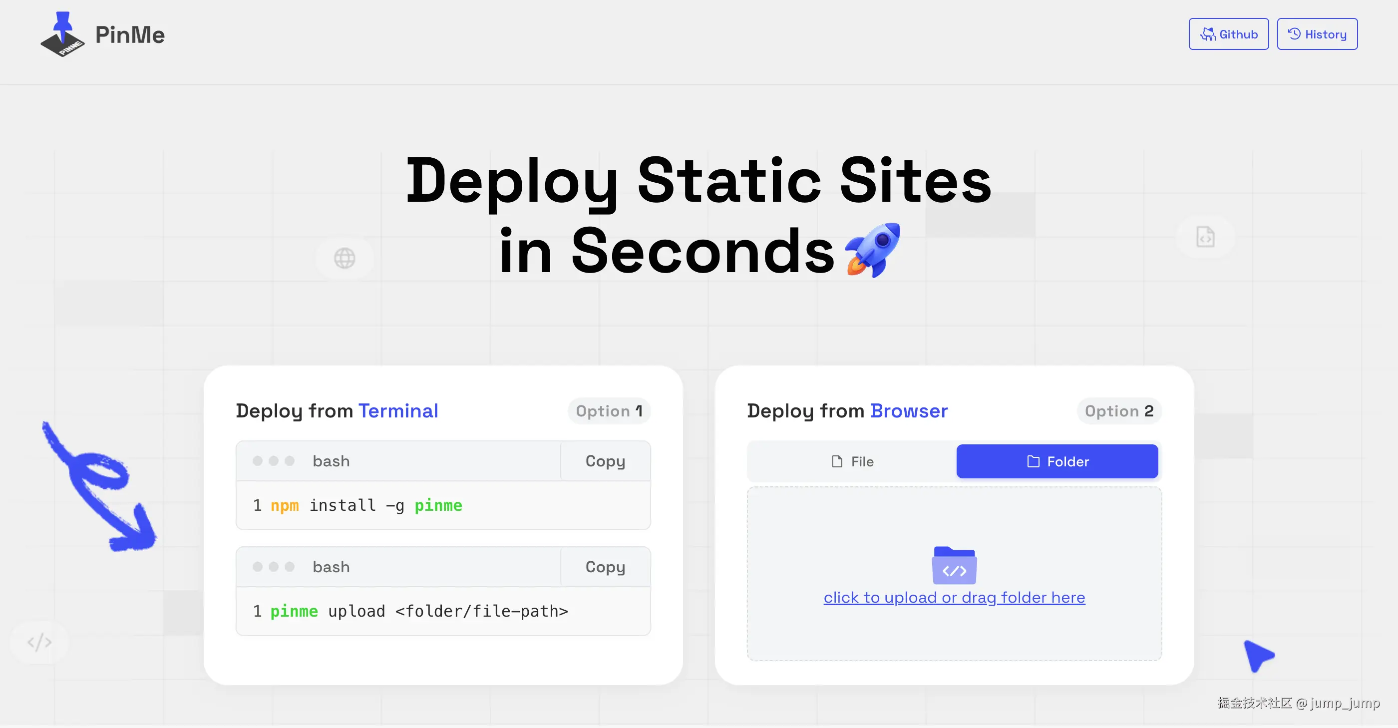Click the PinMe brand name text
This screenshot has height=728, width=1398.
[x=130, y=35]
